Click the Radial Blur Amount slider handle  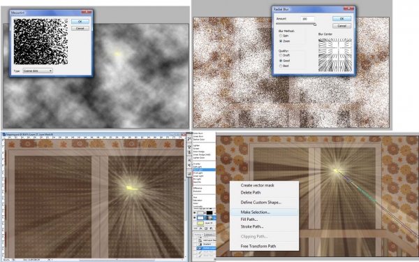coord(315,24)
